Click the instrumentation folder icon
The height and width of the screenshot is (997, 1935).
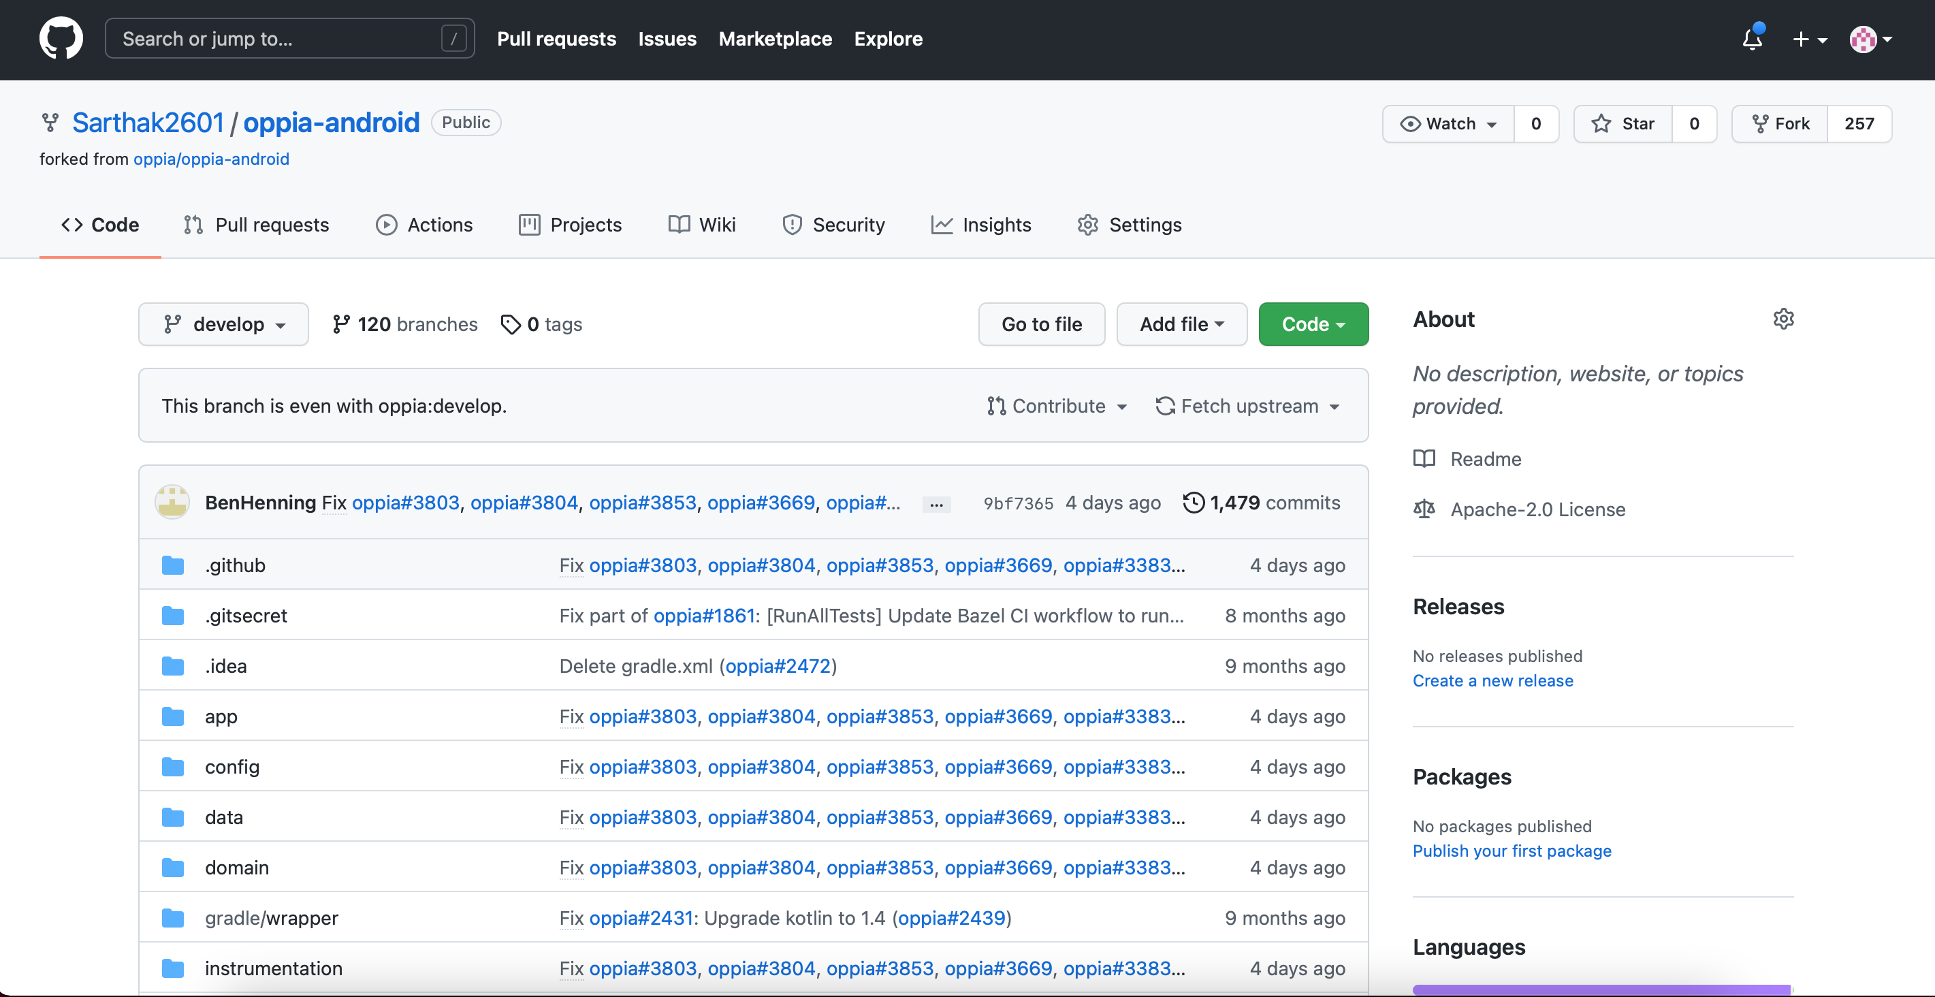pos(173,968)
